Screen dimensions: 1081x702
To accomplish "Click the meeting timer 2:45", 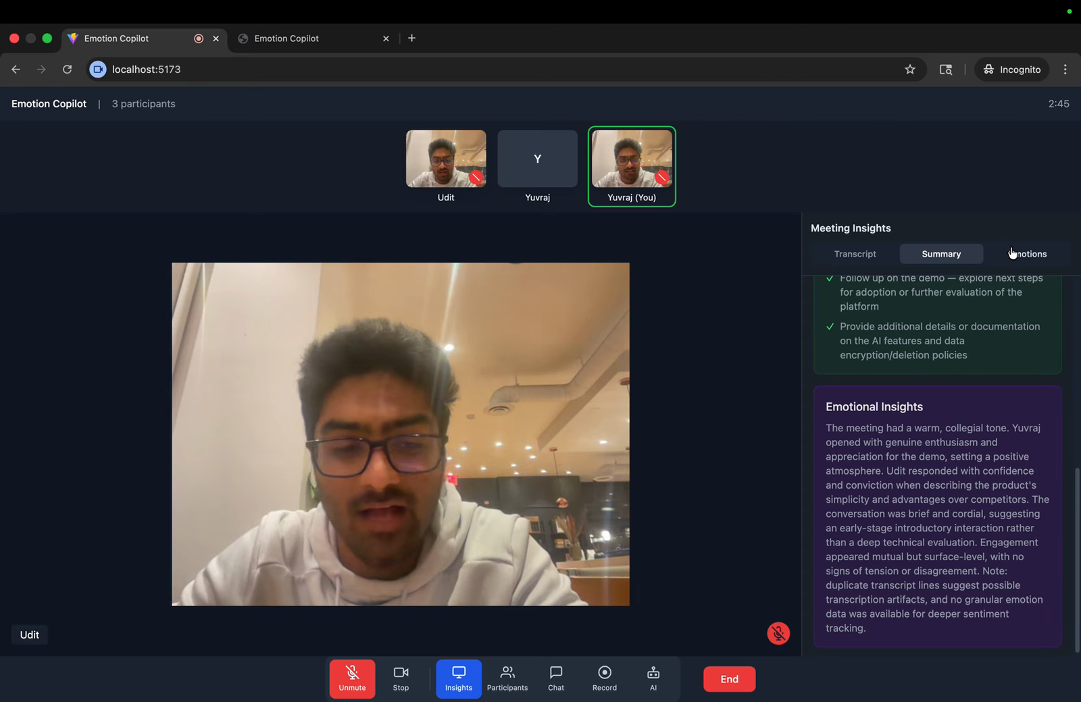I will [x=1059, y=104].
